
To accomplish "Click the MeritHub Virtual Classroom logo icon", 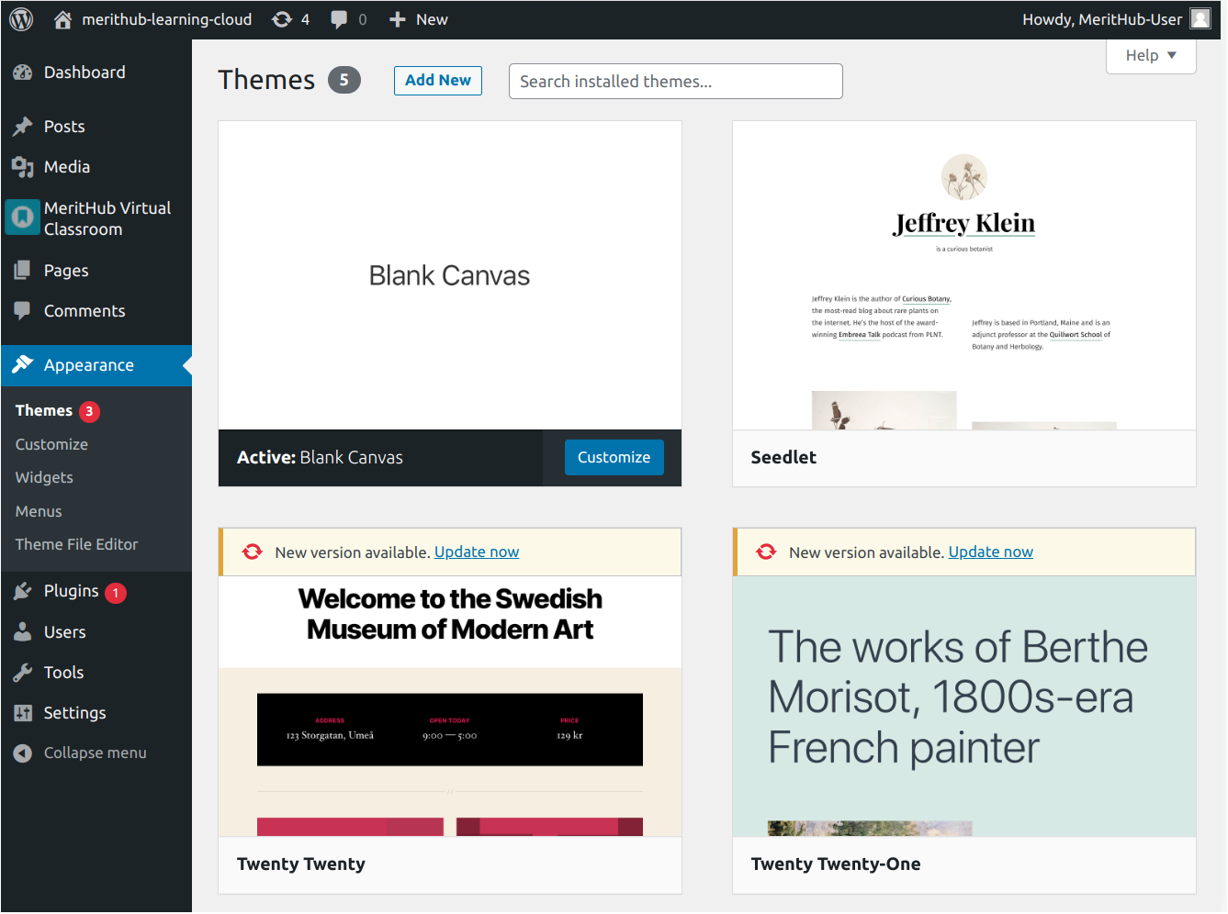I will (23, 217).
